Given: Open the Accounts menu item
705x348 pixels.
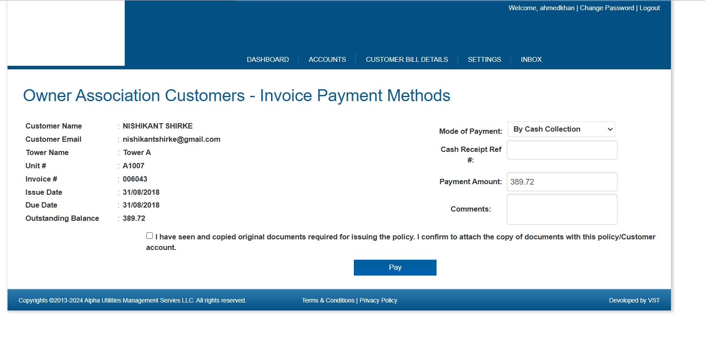Looking at the screenshot, I should click(327, 60).
